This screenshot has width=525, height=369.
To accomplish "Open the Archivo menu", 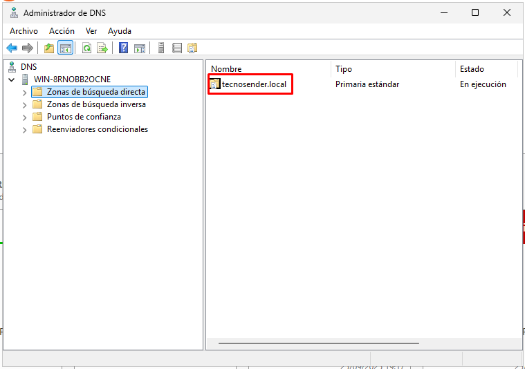I will point(24,31).
